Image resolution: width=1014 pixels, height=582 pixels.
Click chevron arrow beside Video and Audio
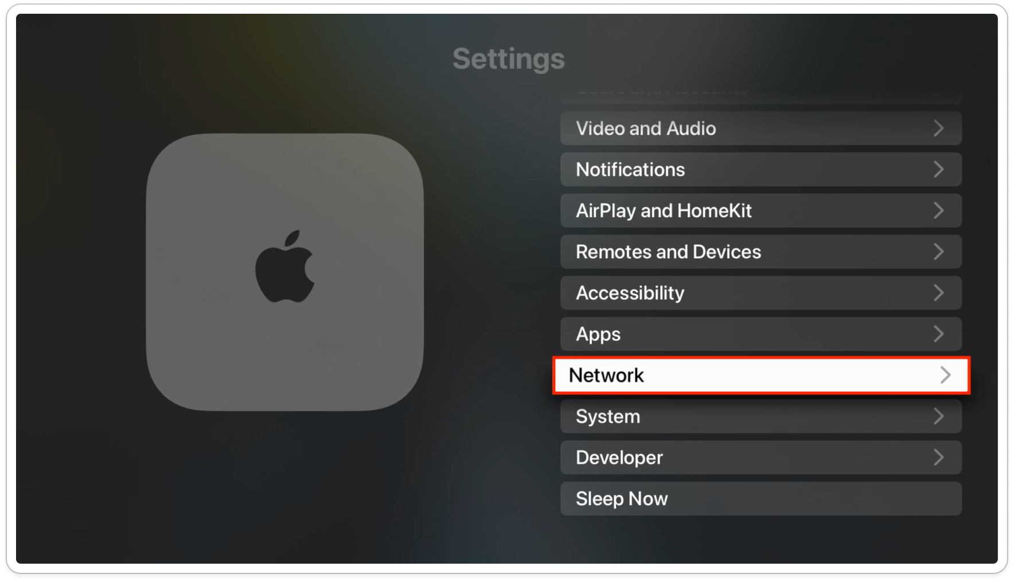(938, 128)
